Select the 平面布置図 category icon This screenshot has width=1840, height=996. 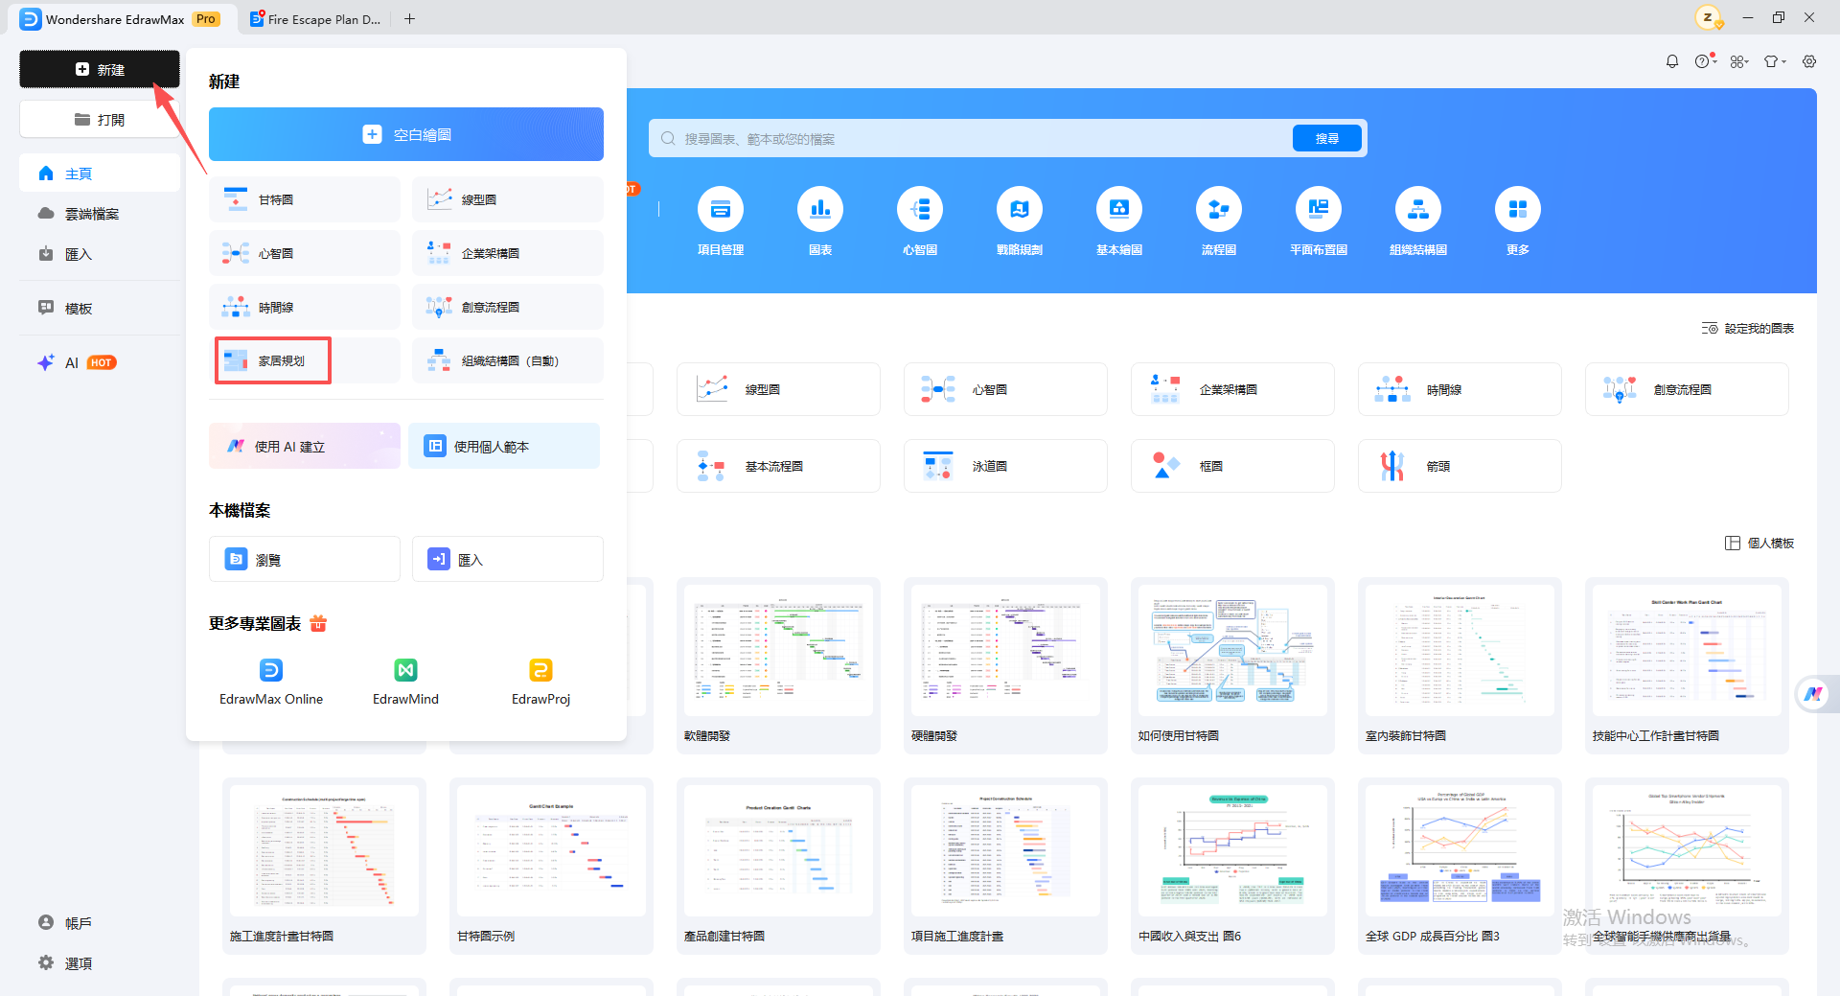pos(1319,209)
